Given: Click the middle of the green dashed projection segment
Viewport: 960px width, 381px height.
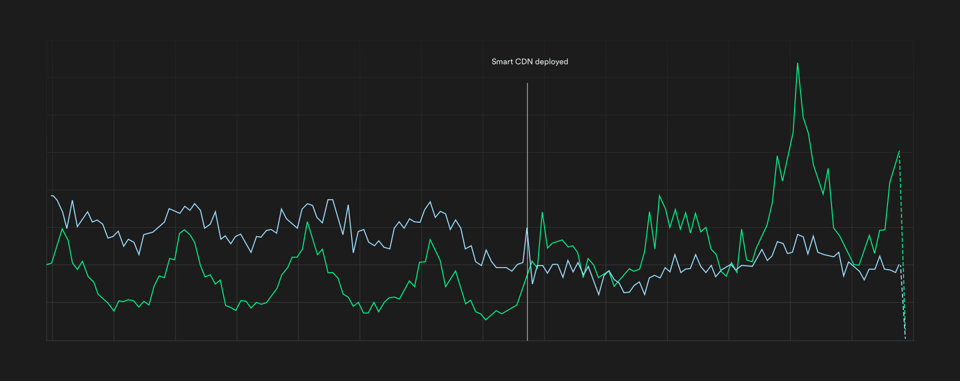Looking at the screenshot, I should (x=902, y=245).
